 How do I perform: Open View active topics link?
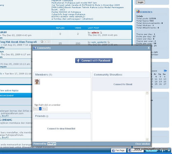click(9, 90)
